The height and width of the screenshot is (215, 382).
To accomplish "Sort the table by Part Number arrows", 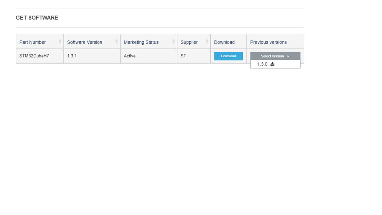I will point(60,41).
